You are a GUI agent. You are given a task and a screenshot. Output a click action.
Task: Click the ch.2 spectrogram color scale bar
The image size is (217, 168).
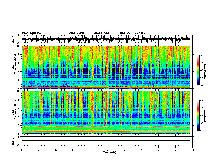point(198,116)
